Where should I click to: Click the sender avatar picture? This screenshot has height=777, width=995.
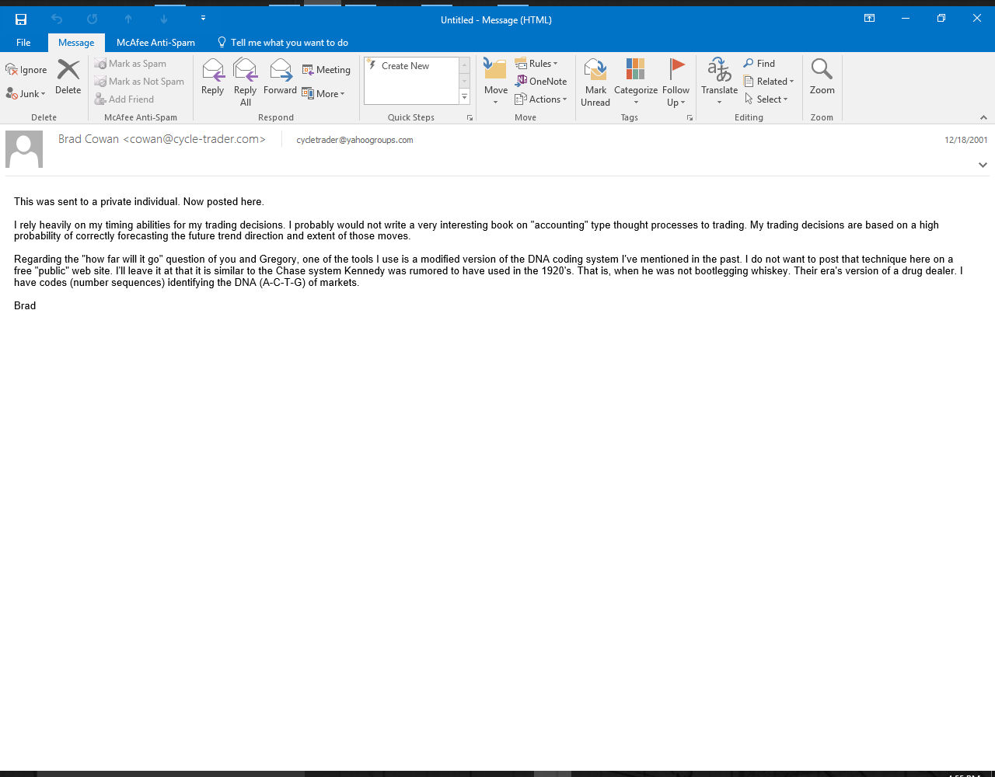pos(24,149)
